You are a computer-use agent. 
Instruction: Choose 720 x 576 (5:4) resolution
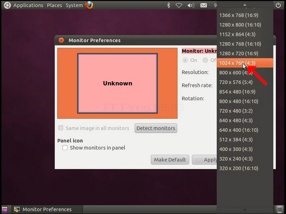coord(245,82)
